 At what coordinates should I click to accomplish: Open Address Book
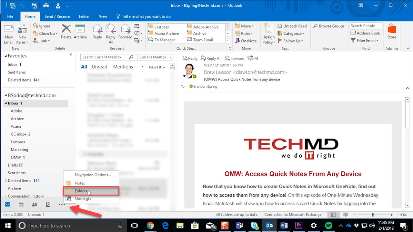tap(365, 33)
